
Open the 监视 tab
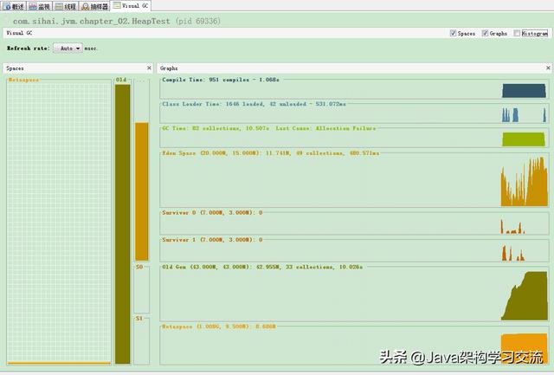click(40, 6)
